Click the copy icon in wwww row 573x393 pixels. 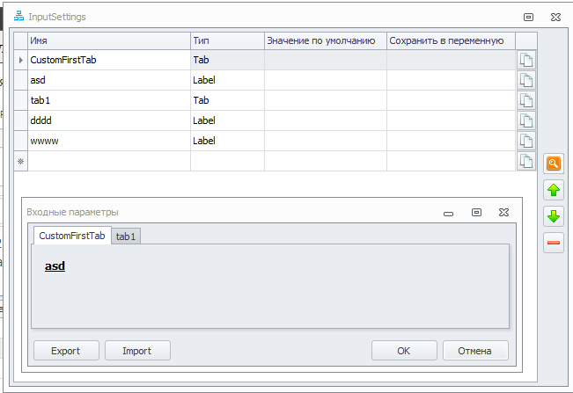(526, 141)
